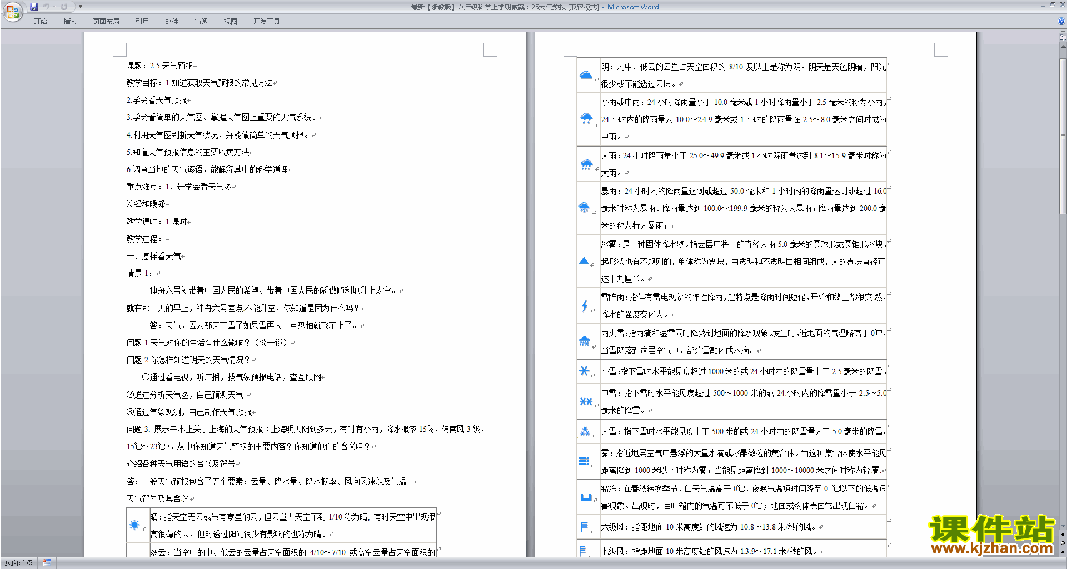The image size is (1067, 569).
Task: Click the single snowflake symbol for 小雪
Action: click(x=584, y=370)
